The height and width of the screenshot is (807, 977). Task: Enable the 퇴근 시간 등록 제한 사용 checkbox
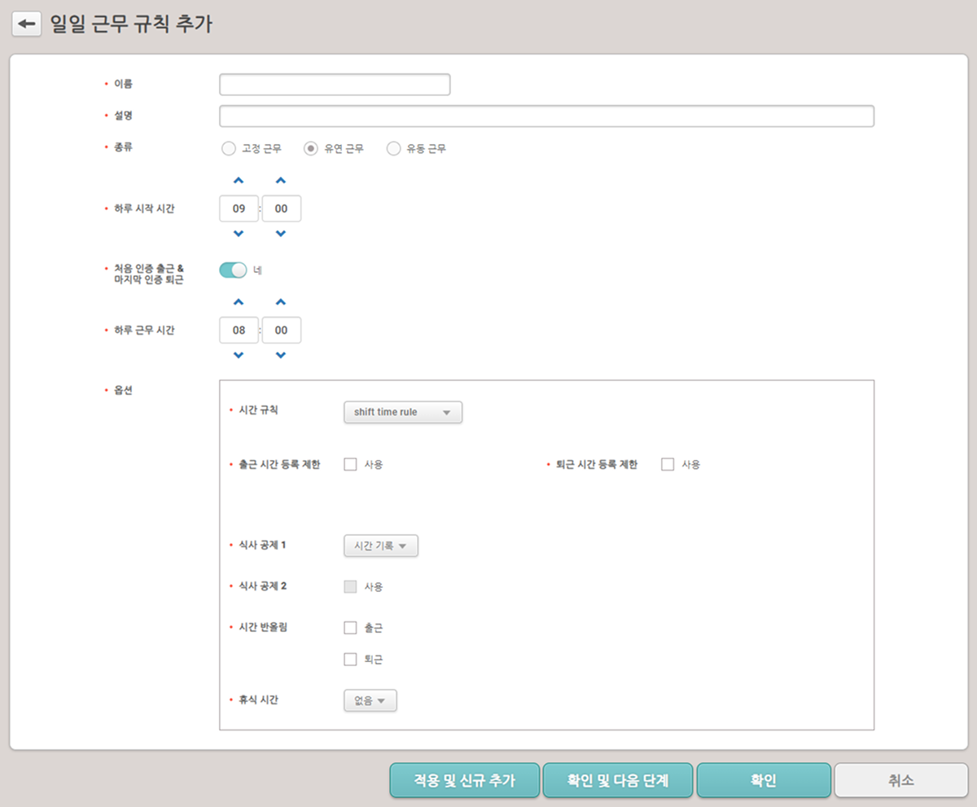[668, 465]
